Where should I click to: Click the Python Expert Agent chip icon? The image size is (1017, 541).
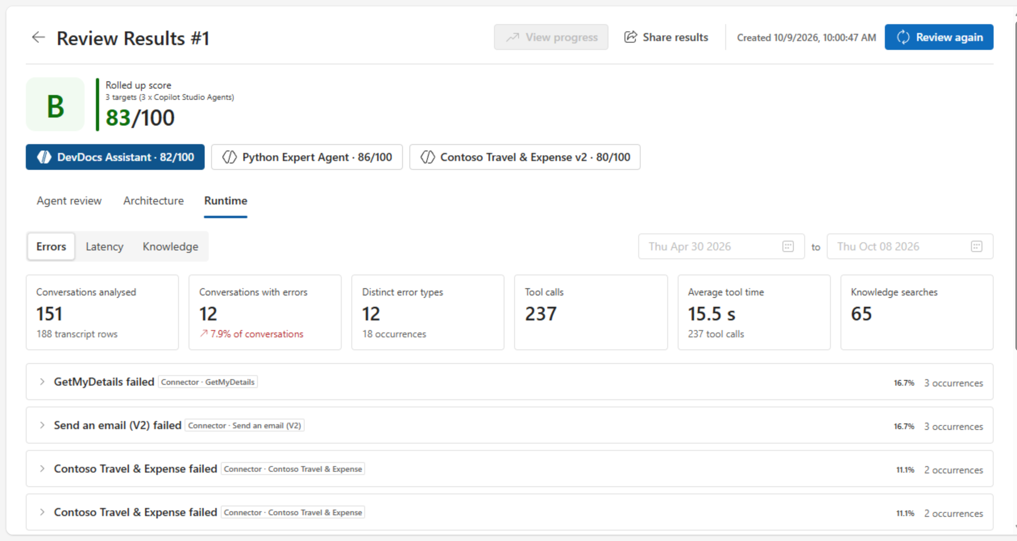coord(229,157)
